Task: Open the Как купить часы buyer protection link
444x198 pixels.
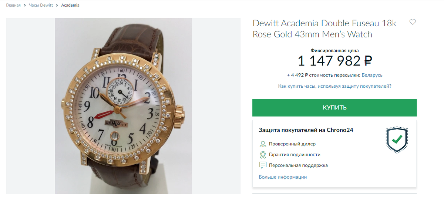Action: point(334,86)
